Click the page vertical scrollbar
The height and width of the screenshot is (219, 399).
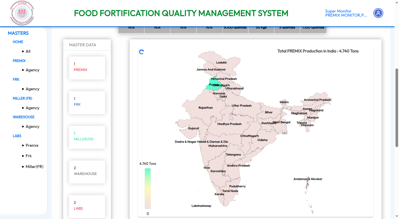coord(396,108)
